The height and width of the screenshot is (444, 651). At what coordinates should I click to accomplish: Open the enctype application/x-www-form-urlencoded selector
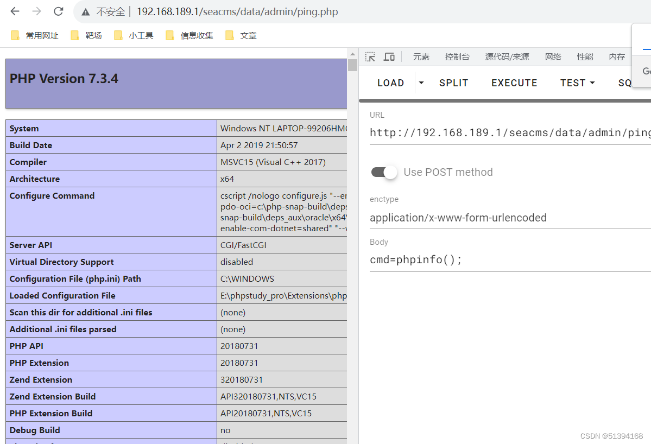[510, 218]
